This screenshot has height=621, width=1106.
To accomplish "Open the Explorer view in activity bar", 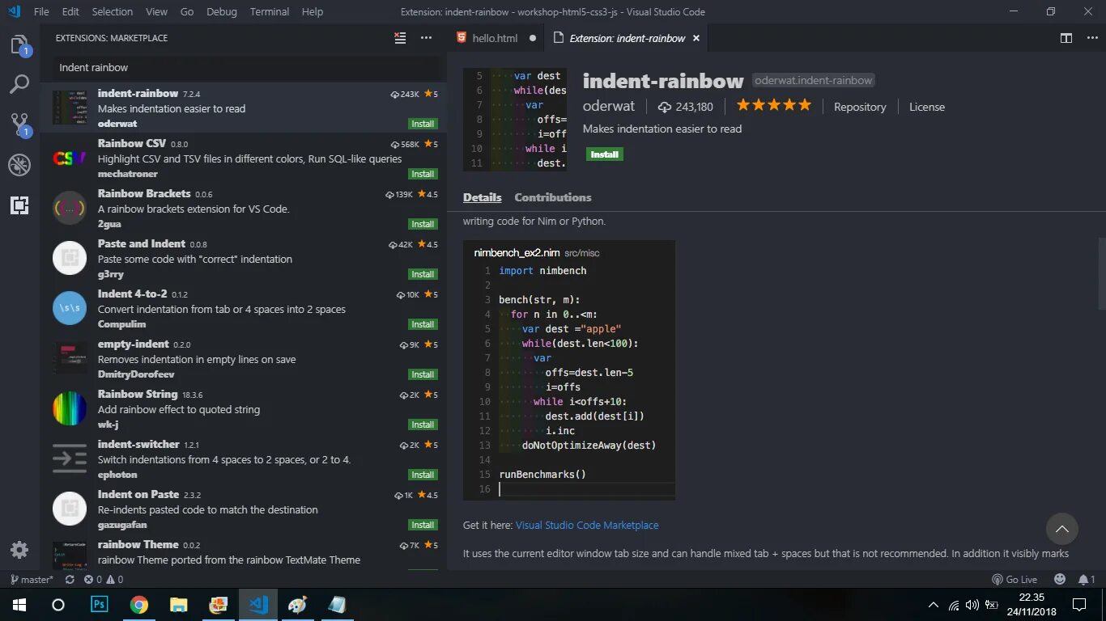I will pos(19,45).
